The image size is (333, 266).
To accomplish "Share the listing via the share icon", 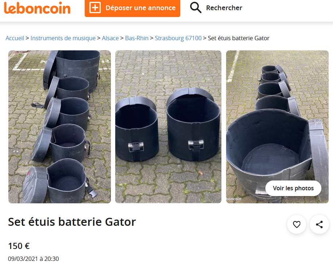I will tap(319, 225).
